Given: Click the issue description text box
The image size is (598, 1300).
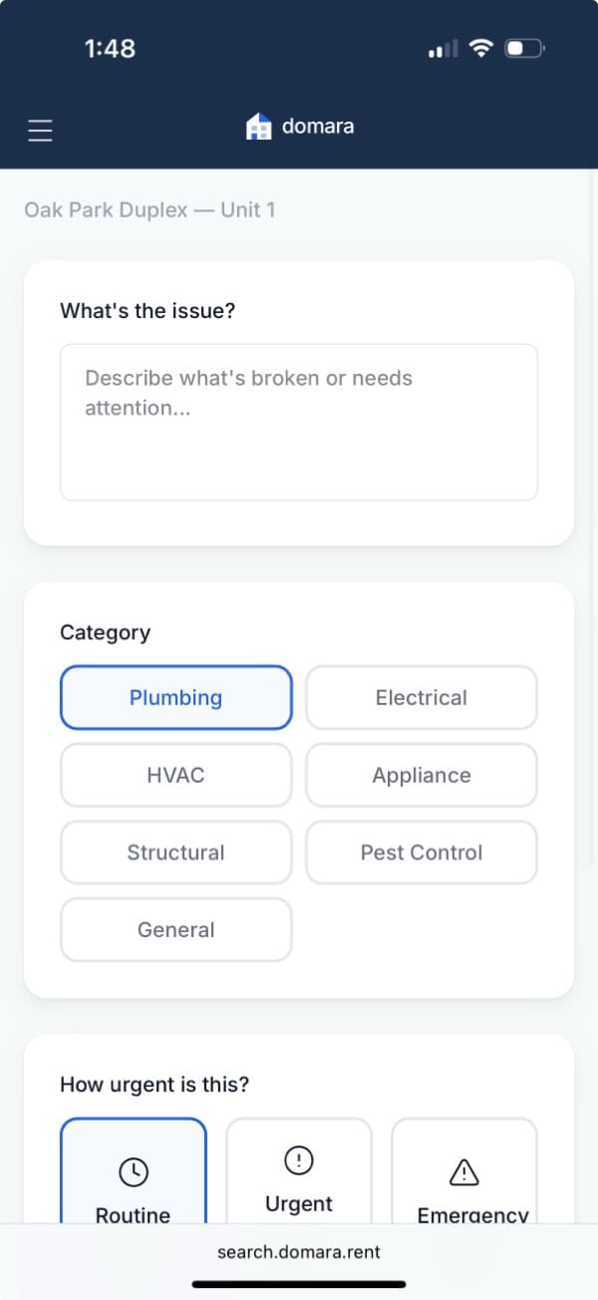Looking at the screenshot, I should coord(299,421).
